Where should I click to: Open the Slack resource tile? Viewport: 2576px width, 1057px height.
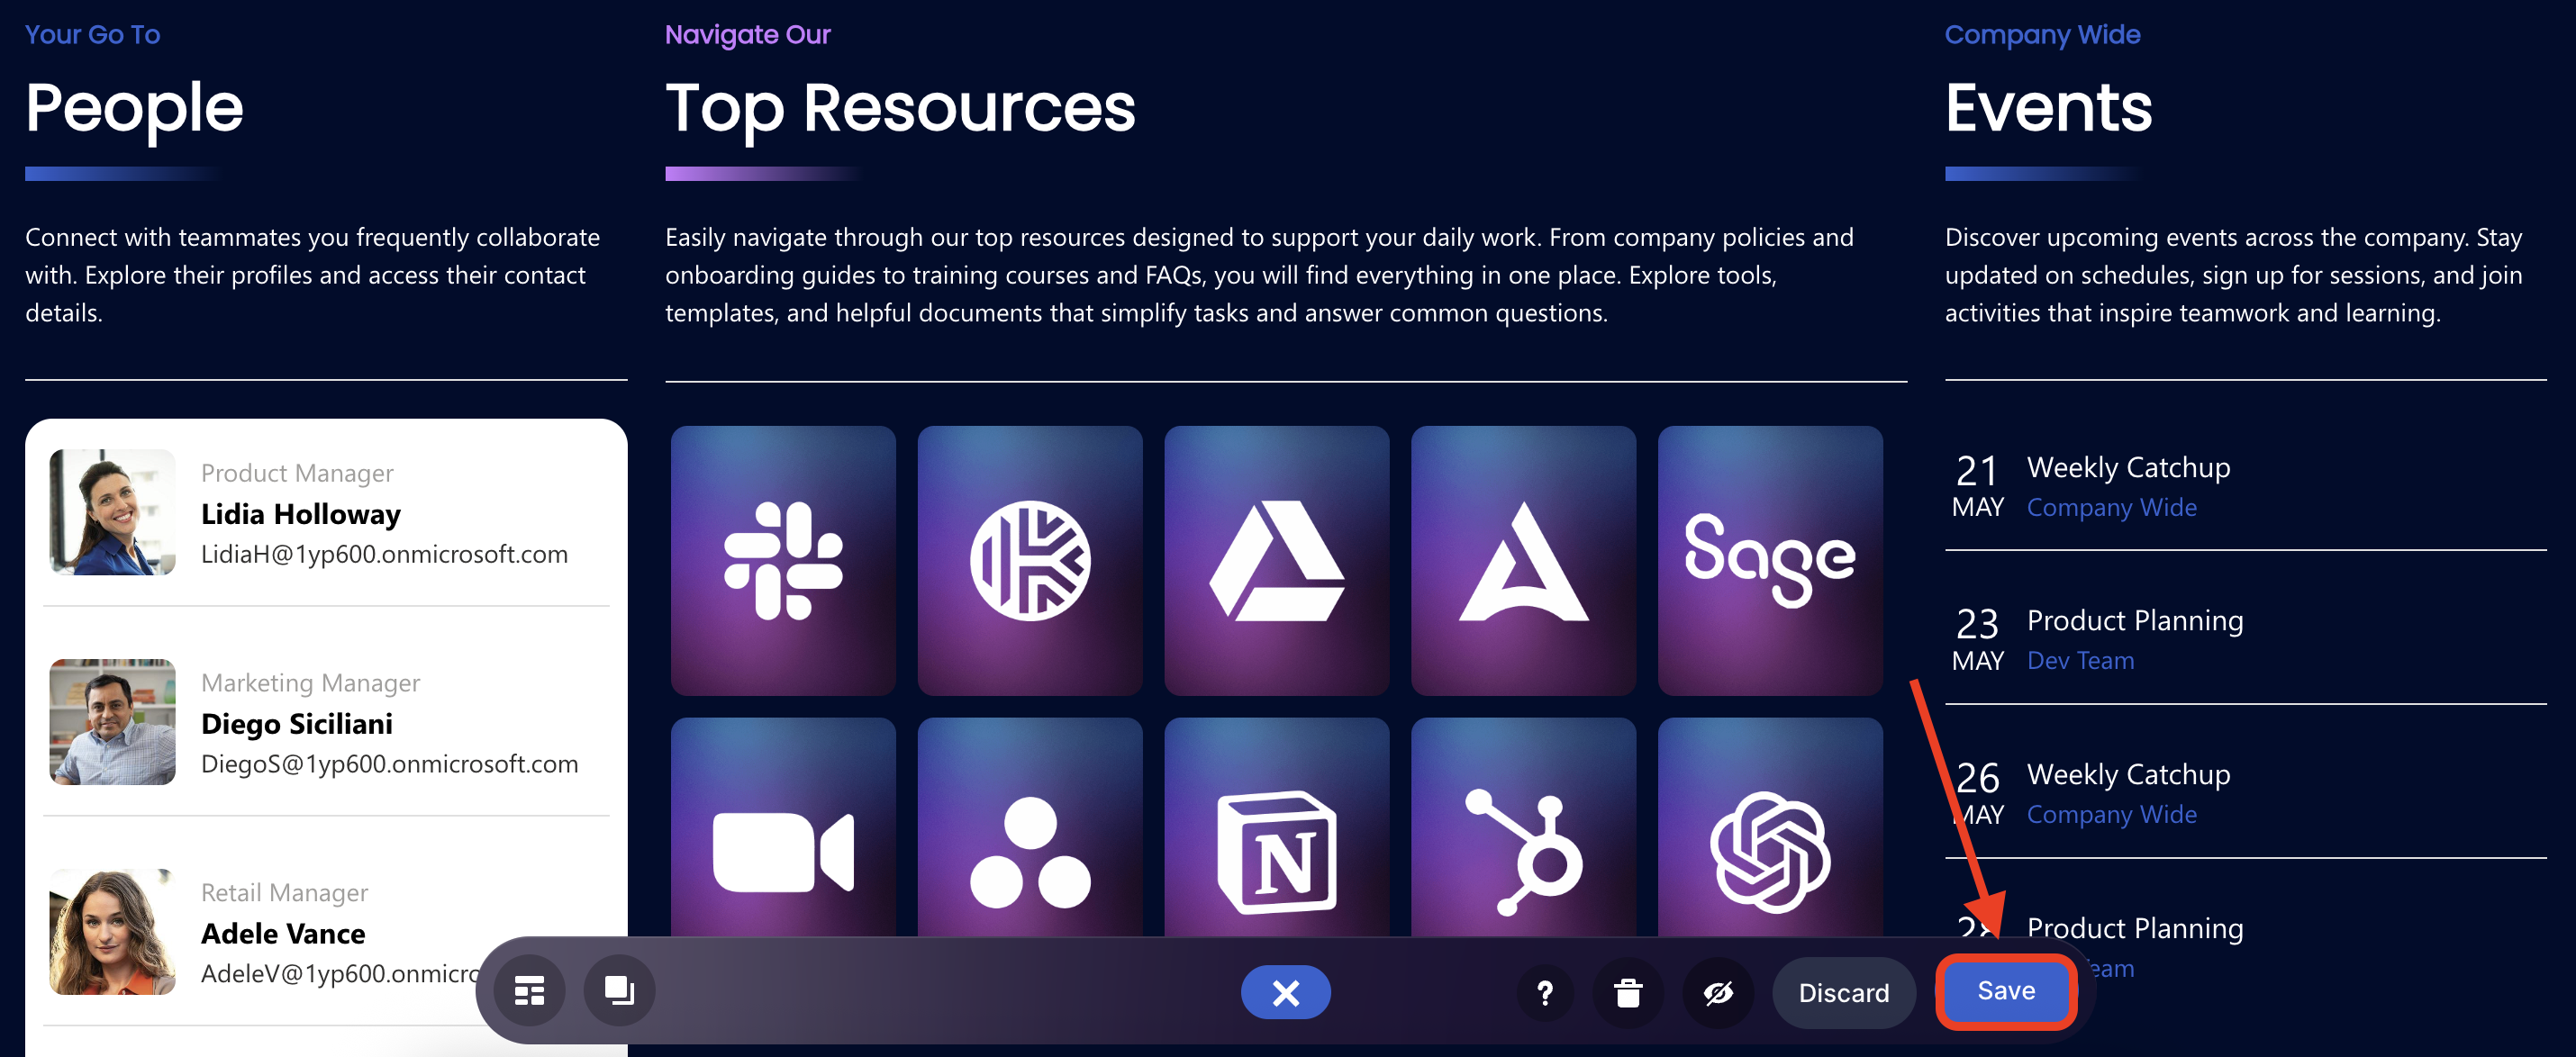click(x=783, y=560)
